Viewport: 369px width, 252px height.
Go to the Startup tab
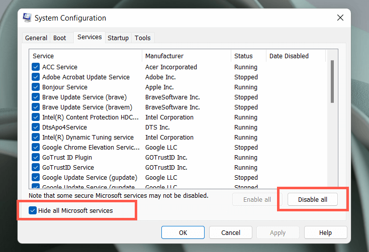pos(118,38)
